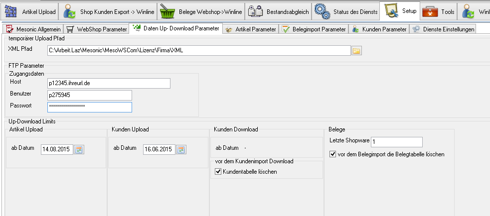Click the Artikel Upload toolbar icon

[x=10, y=10]
